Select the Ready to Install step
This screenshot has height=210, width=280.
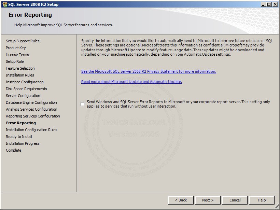click(19, 137)
